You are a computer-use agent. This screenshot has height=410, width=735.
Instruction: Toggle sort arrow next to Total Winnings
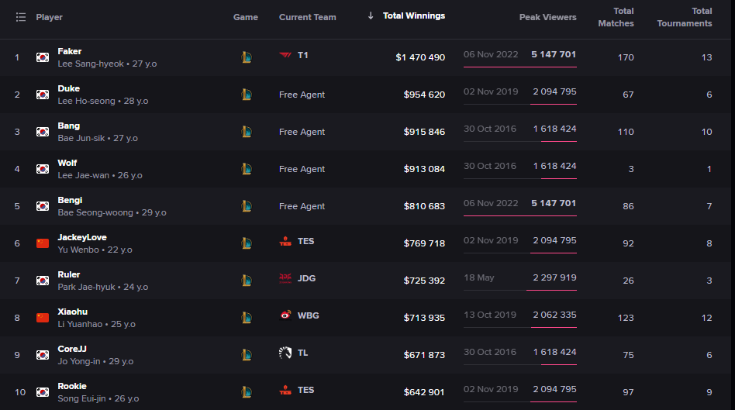coord(371,16)
